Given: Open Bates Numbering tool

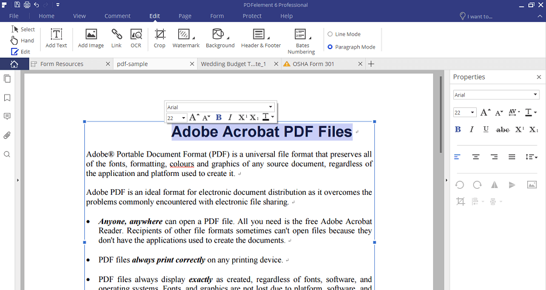Looking at the screenshot, I should 302,41.
